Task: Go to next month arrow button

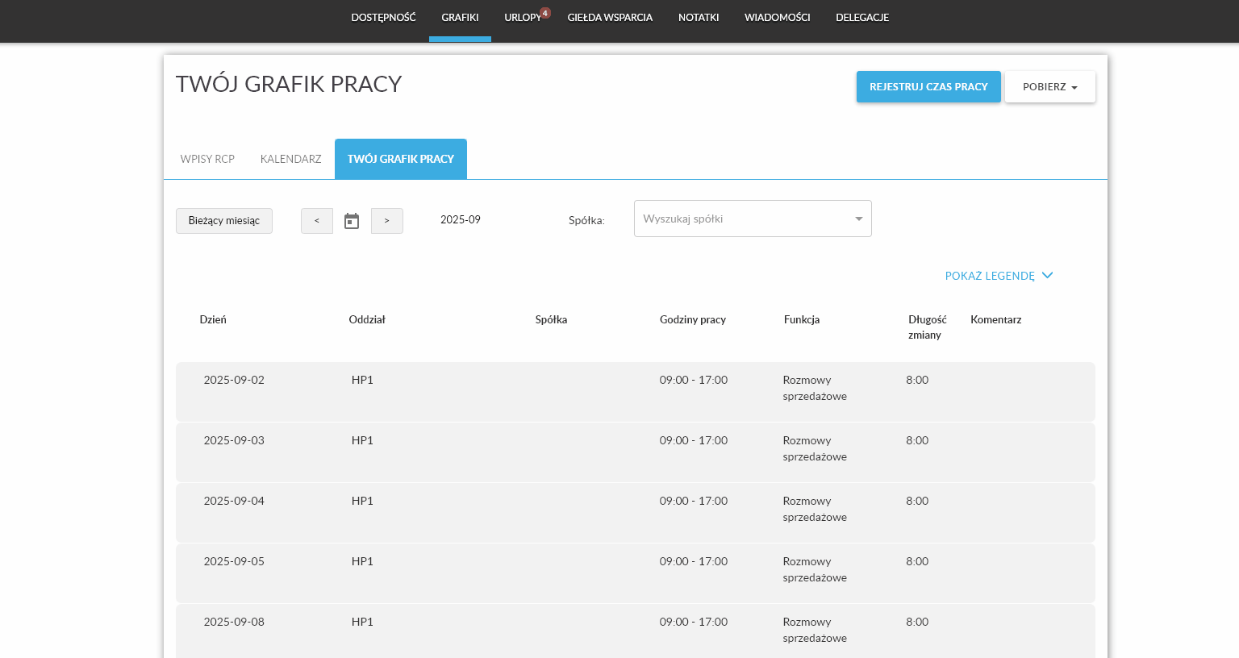Action: [387, 221]
